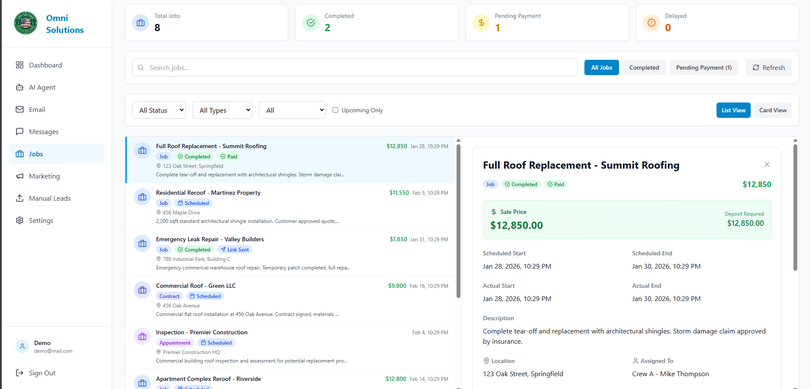Switch to Card View
This screenshot has width=811, height=389.
click(x=773, y=110)
